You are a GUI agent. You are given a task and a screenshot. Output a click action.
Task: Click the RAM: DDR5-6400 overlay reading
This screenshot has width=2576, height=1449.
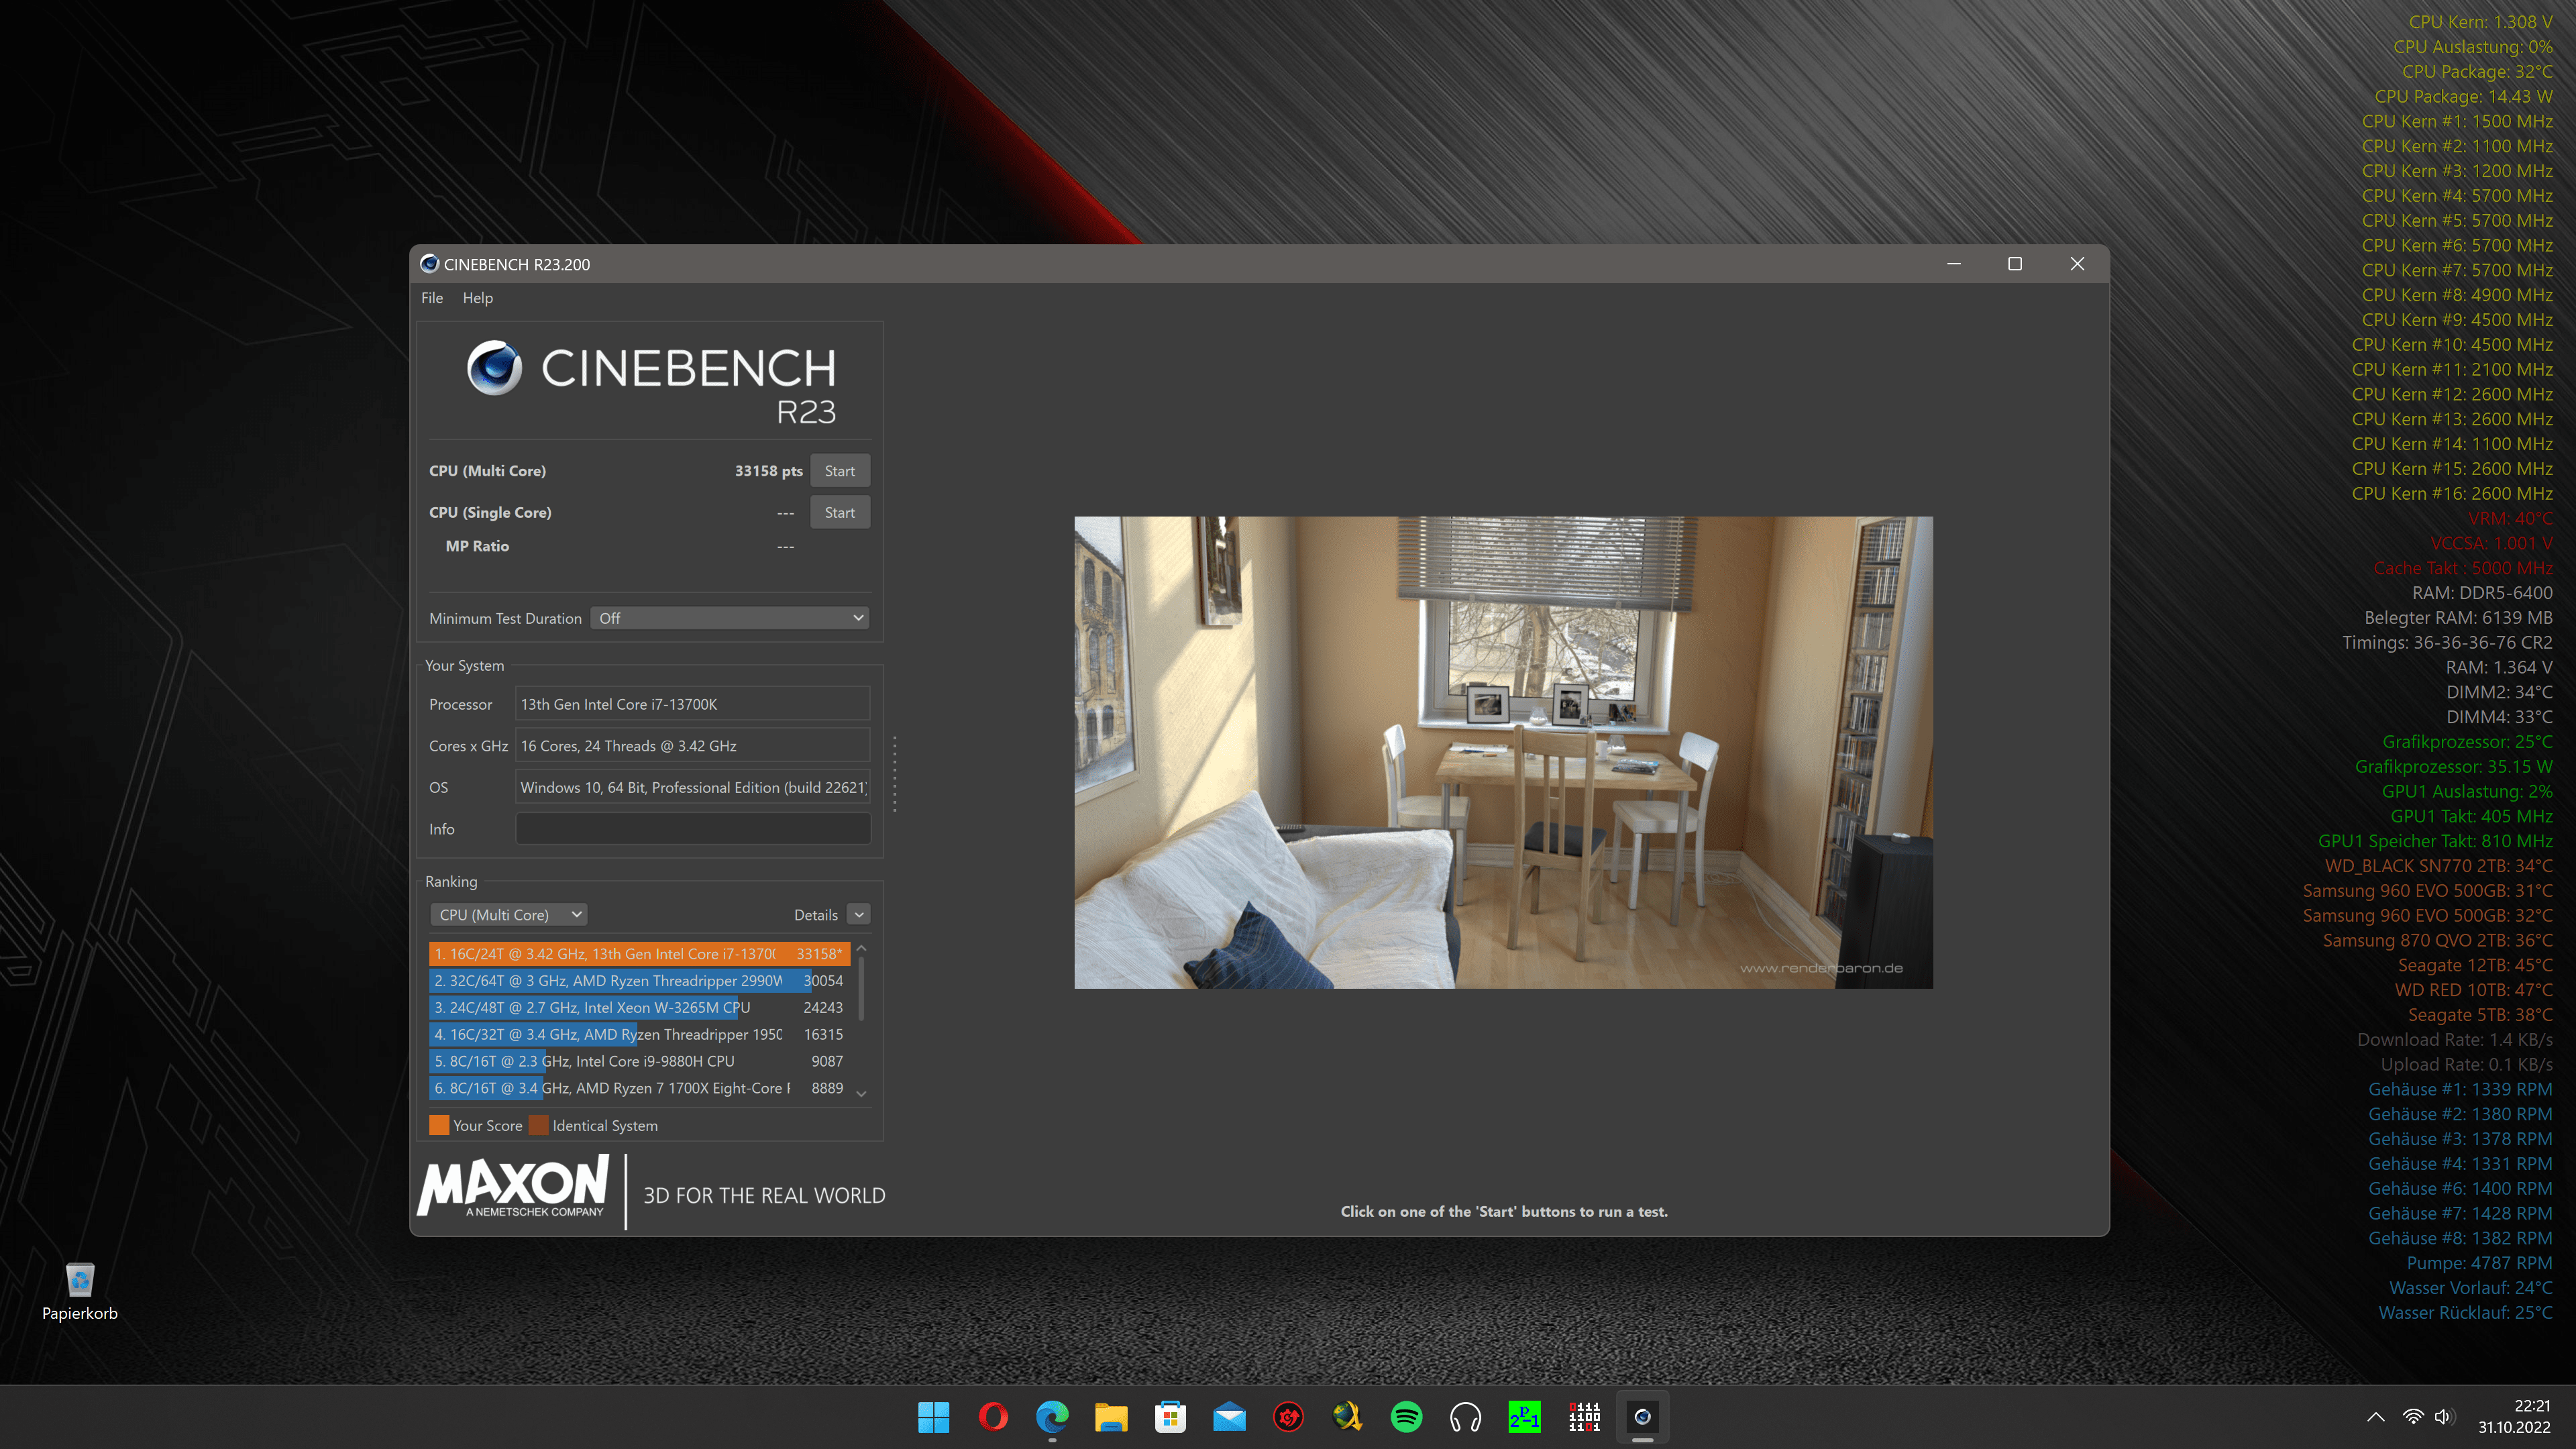[x=2482, y=593]
